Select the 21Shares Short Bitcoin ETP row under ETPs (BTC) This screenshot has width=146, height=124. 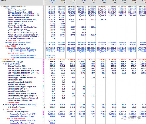coord(20,38)
